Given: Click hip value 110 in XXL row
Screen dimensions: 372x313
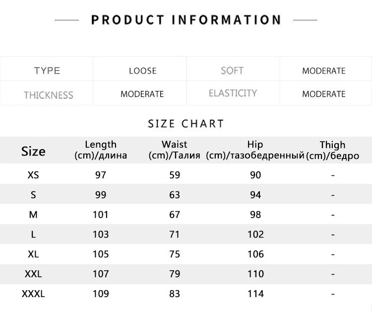Looking at the screenshot, I should point(255,274).
